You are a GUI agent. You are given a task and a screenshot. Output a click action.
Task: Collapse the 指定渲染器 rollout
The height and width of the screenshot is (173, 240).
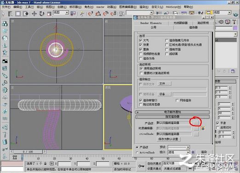point(172,117)
